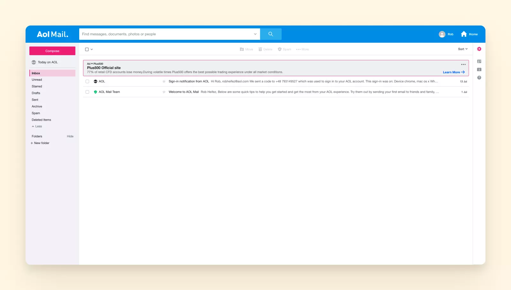
Task: Click the More three-dot toolbar item
Action: pyautogui.click(x=302, y=49)
